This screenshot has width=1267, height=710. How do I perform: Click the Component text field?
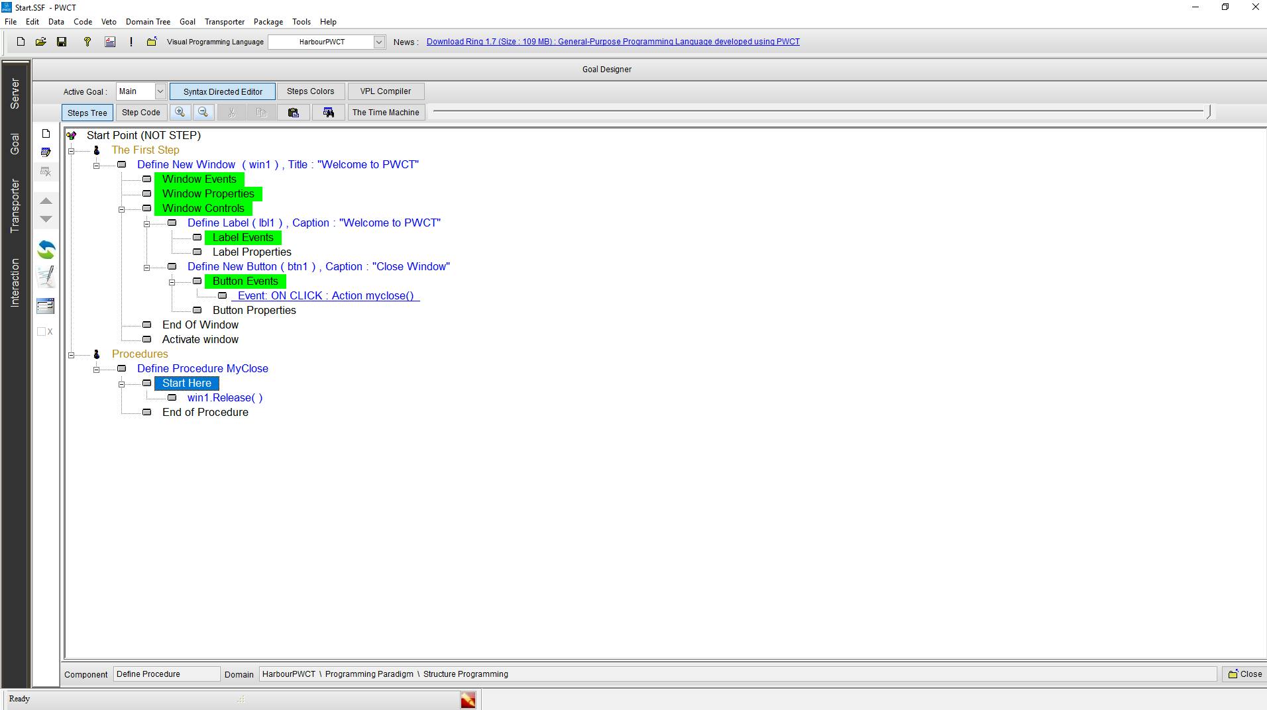[166, 674]
